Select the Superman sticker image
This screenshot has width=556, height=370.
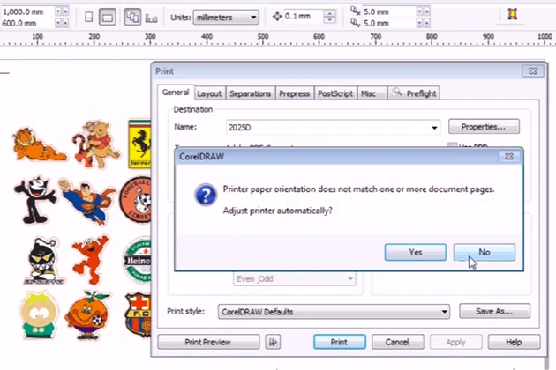tap(88, 202)
